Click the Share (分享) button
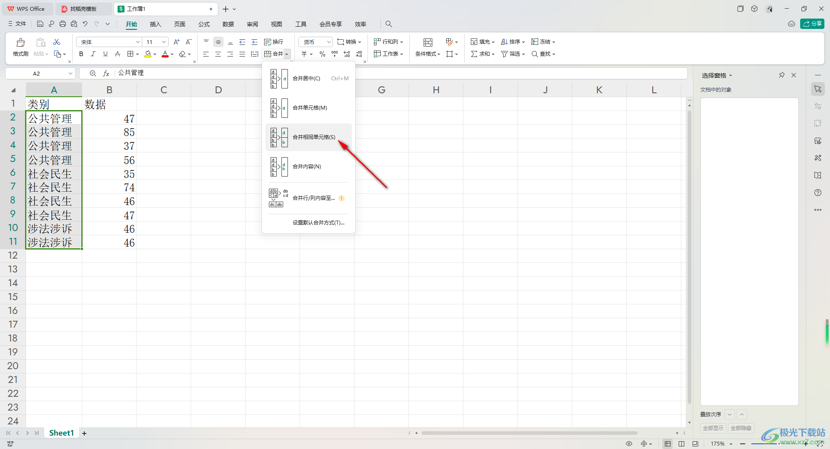The image size is (830, 449). coord(812,24)
